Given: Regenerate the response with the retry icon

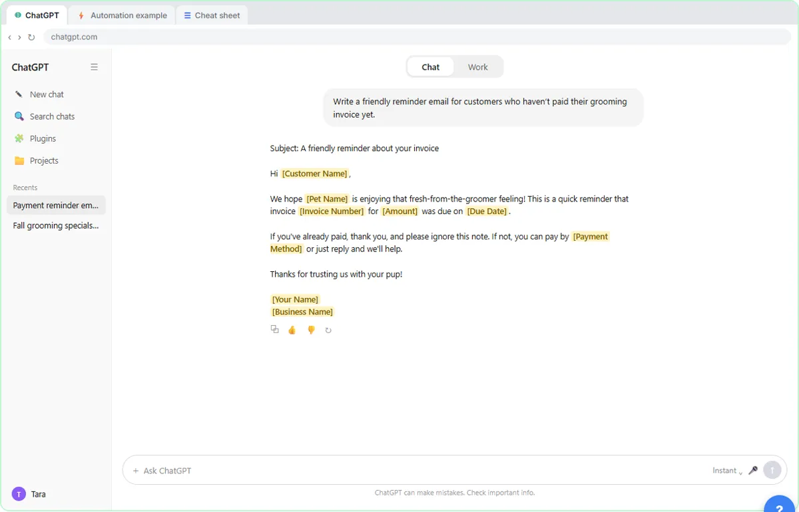Looking at the screenshot, I should coord(328,330).
